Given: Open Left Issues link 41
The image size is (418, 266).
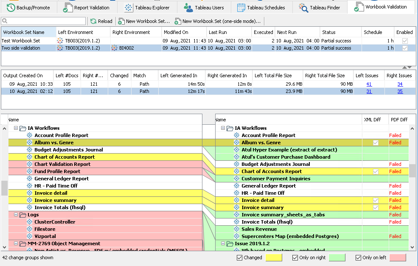Looking at the screenshot, I should tap(369, 84).
